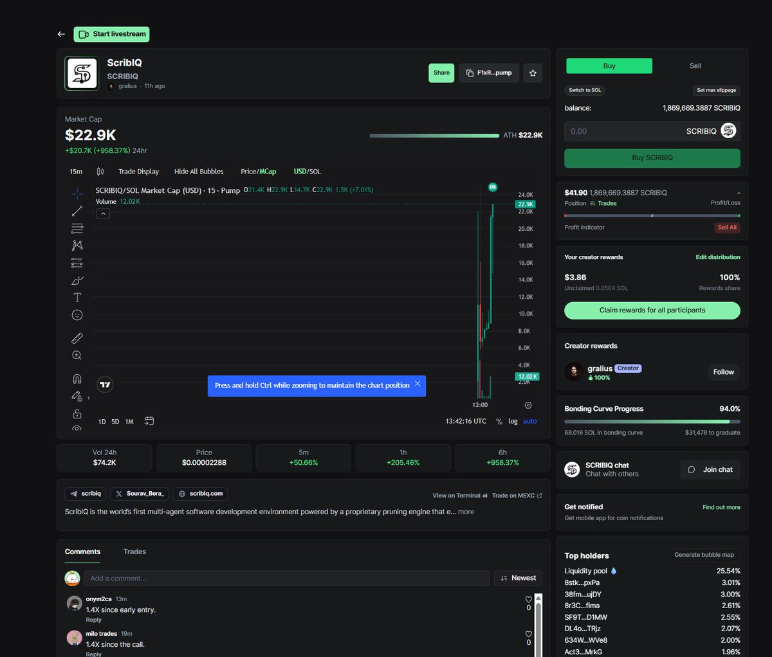The width and height of the screenshot is (772, 657).
Task: Toggle lock all drawings
Action: coord(77,413)
